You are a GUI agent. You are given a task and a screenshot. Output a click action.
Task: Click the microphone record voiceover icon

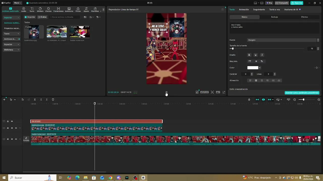click(x=249, y=100)
